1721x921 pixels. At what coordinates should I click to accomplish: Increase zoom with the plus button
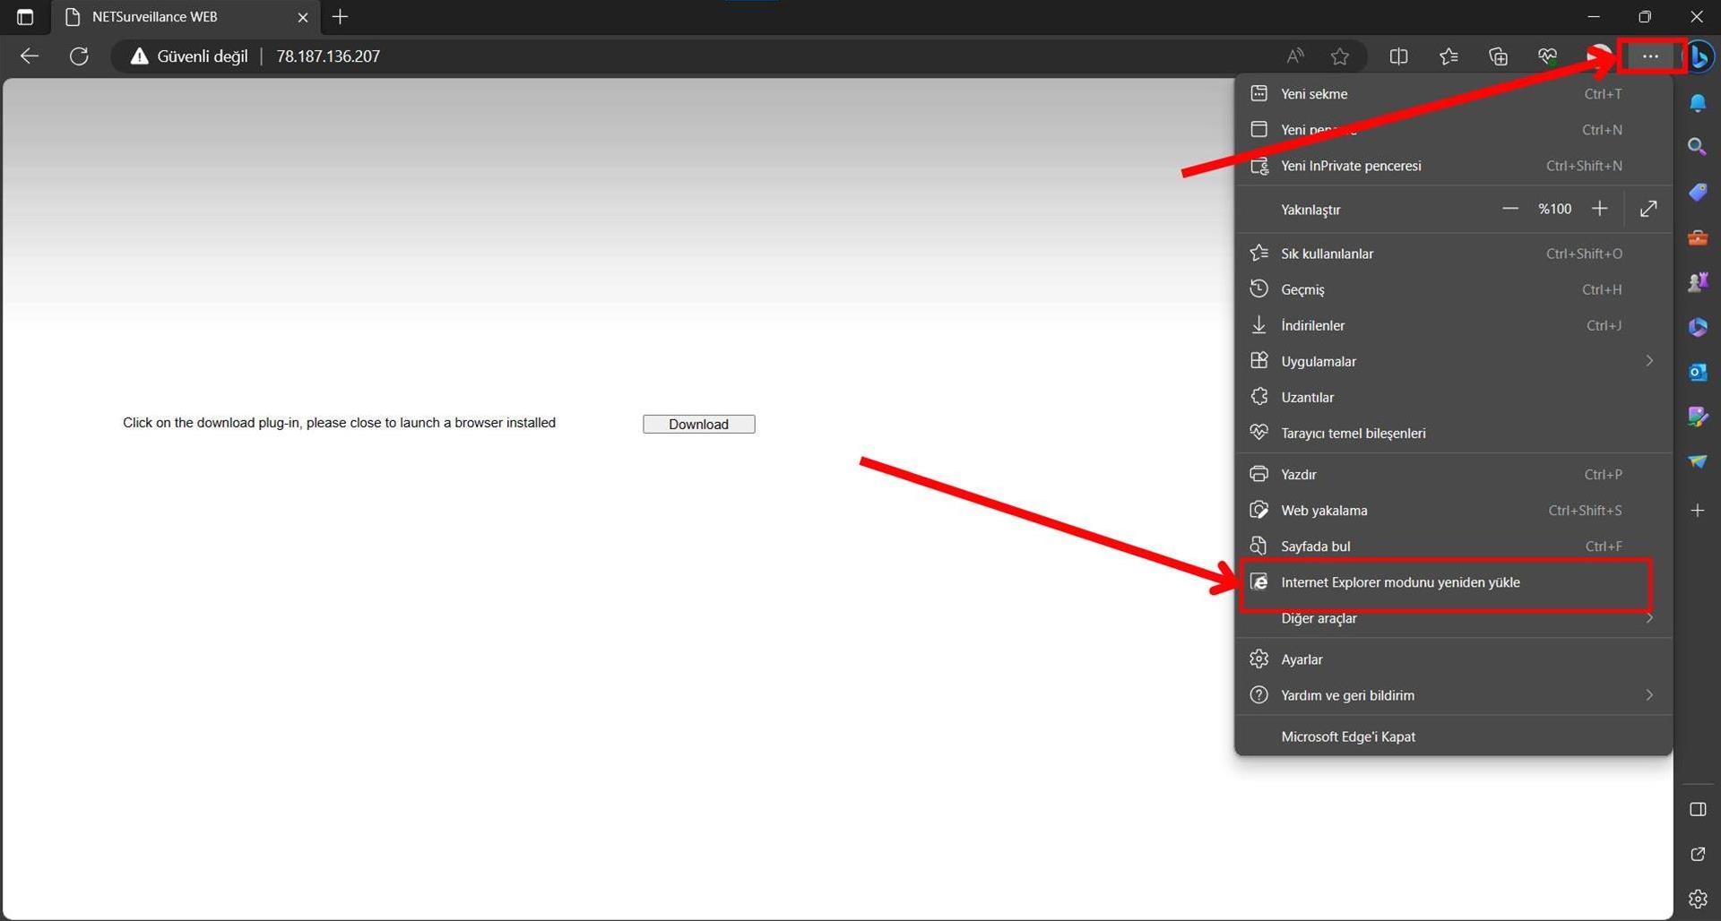[1600, 209]
